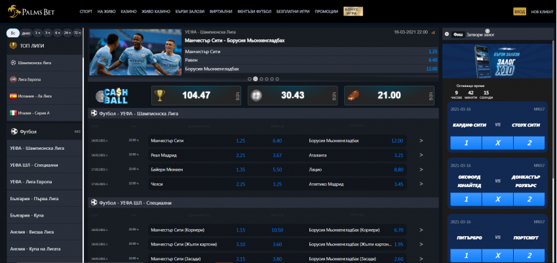Image resolution: width=557 pixels, height=263 pixels.
Task: Select the second carousel dot indicator
Action: [255, 79]
